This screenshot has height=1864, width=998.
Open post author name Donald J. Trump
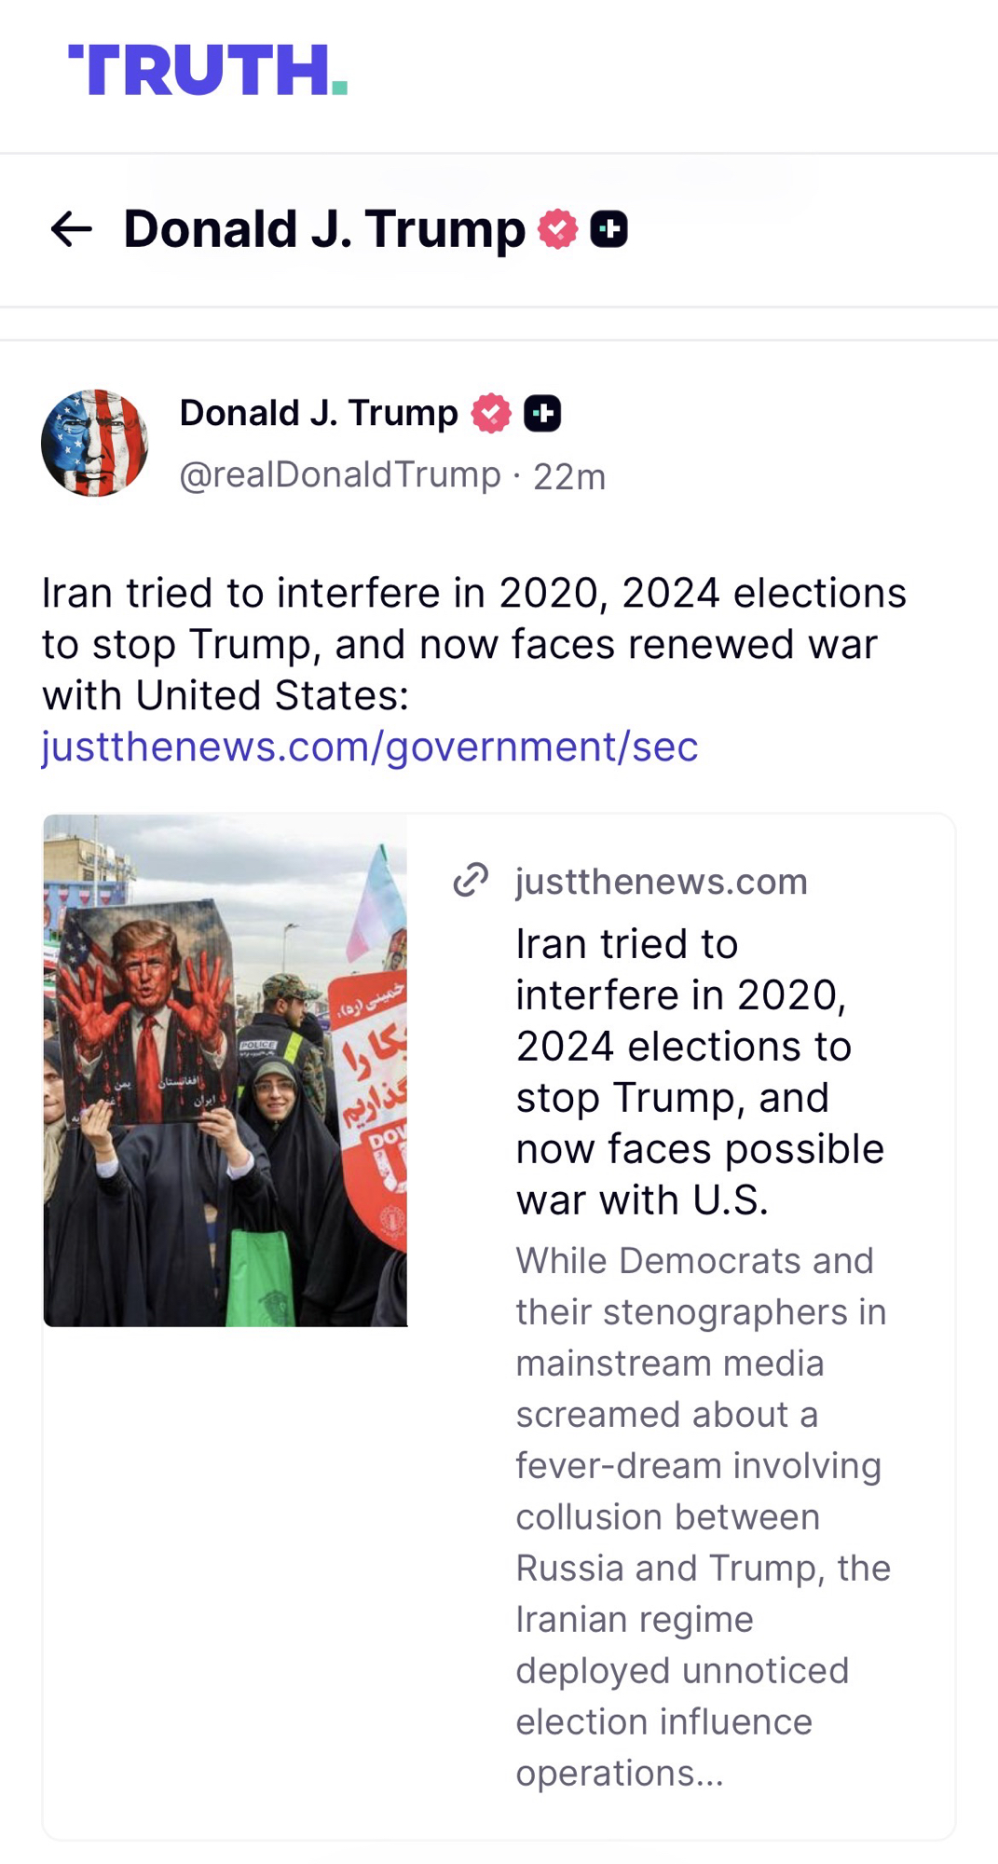pos(319,413)
